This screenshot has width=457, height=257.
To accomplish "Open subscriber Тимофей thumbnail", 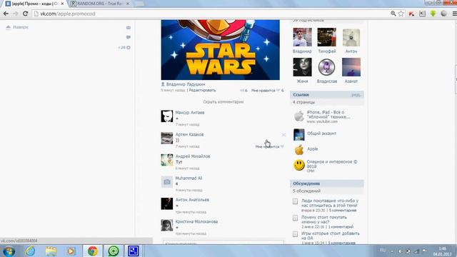I will [327, 37].
